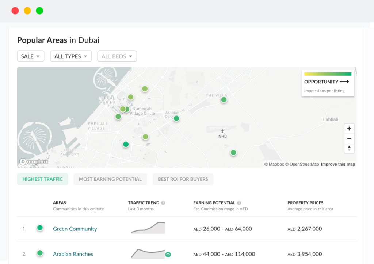Switch to the MOST EARNING POTENTIAL tab

click(x=110, y=179)
